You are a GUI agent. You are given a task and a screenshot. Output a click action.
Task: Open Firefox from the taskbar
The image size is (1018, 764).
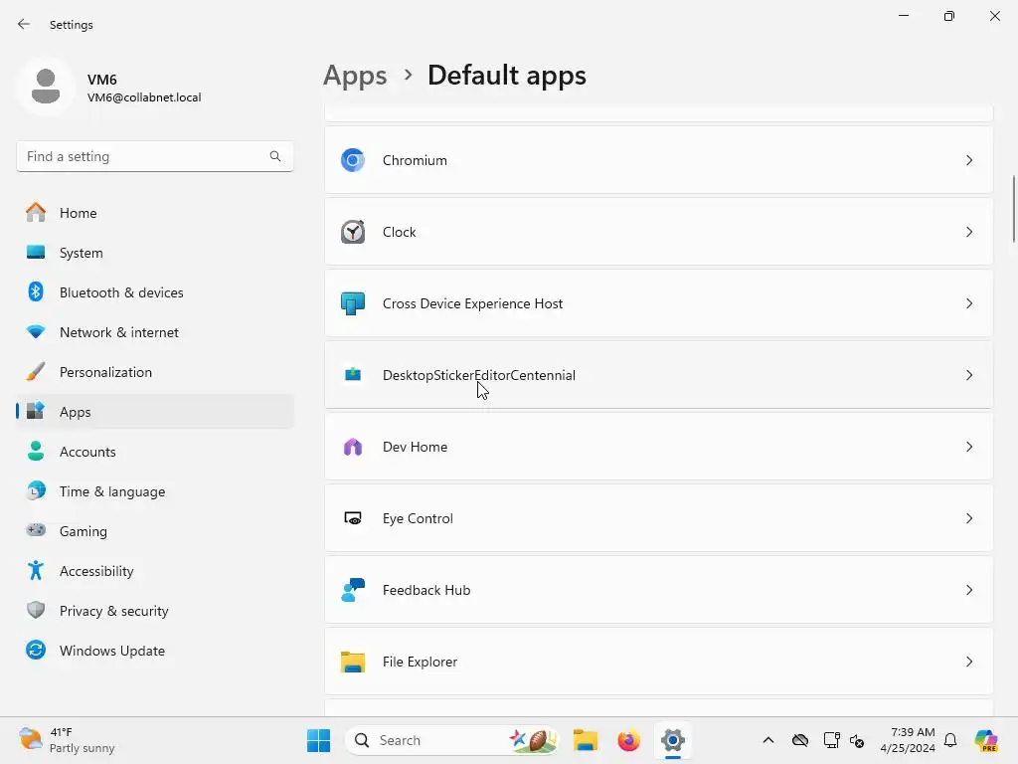[x=628, y=740]
